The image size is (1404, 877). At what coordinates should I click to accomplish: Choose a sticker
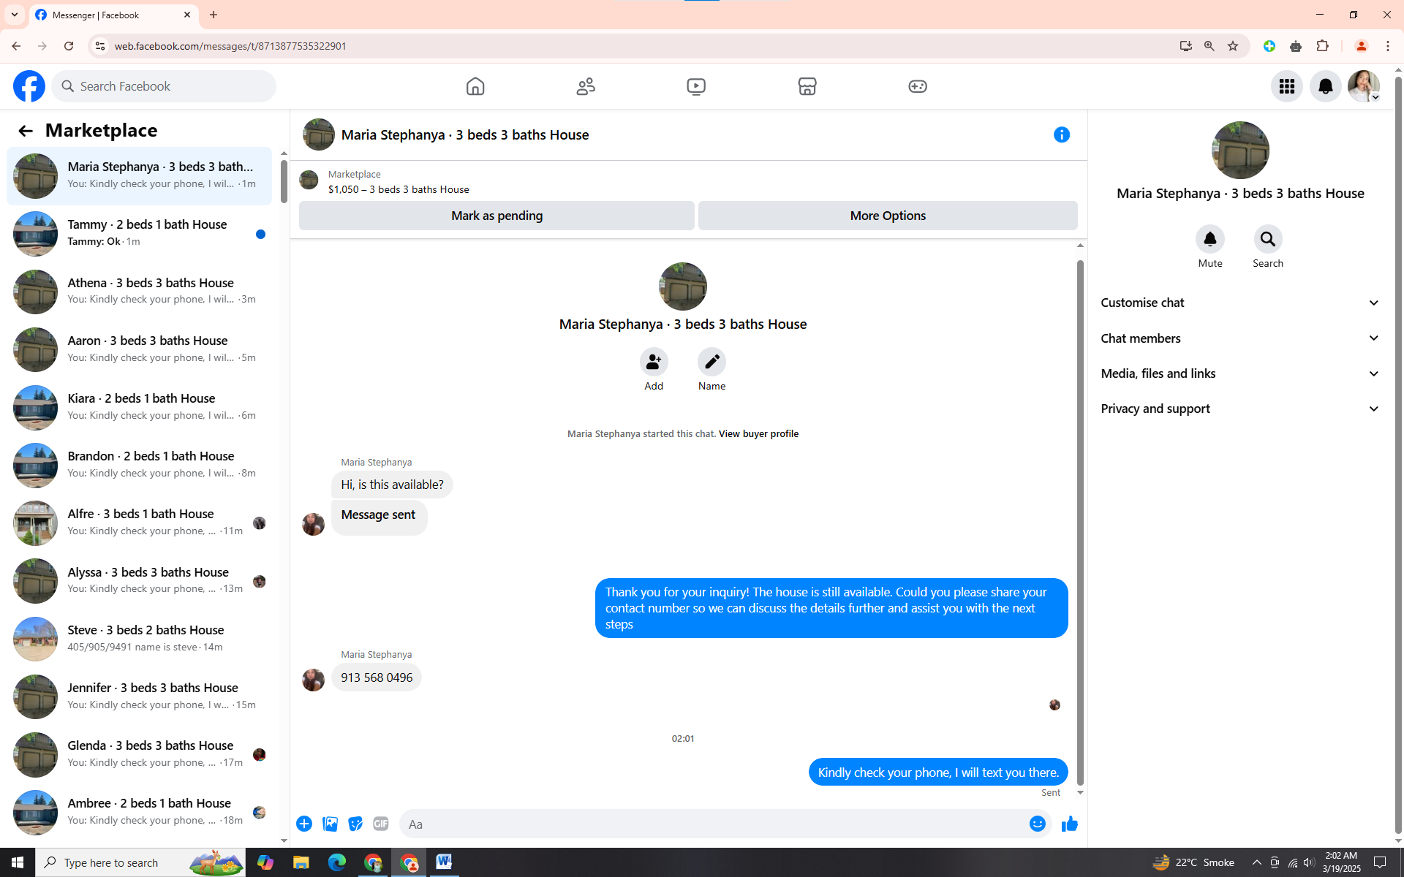[x=355, y=824]
